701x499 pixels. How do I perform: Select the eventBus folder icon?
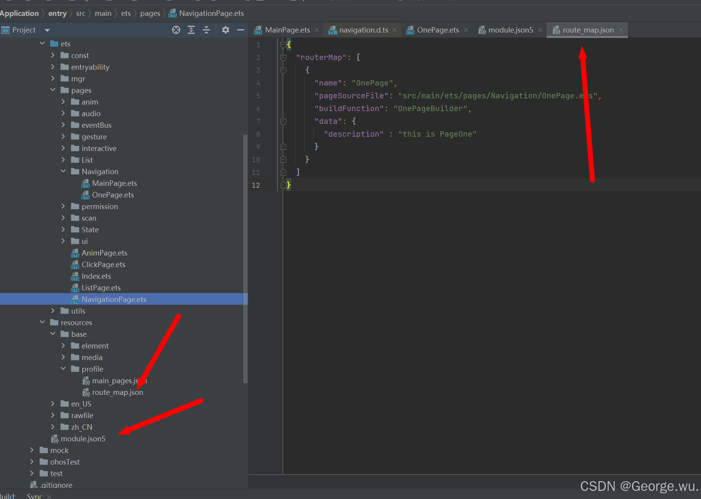click(x=75, y=125)
